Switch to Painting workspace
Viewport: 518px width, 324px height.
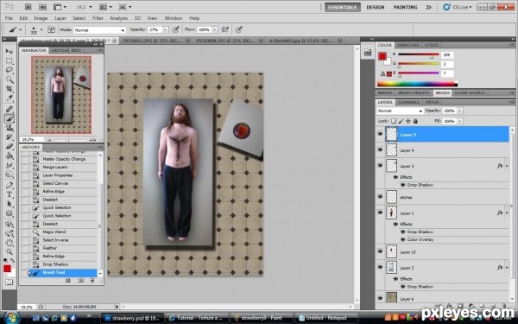[405, 7]
